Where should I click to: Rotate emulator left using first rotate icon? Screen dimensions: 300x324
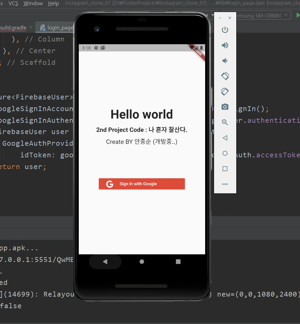225,76
